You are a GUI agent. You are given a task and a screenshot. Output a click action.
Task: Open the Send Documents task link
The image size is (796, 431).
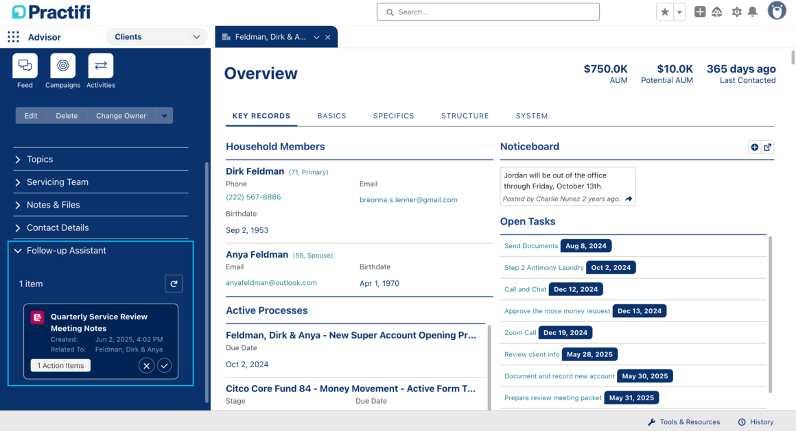pos(530,246)
